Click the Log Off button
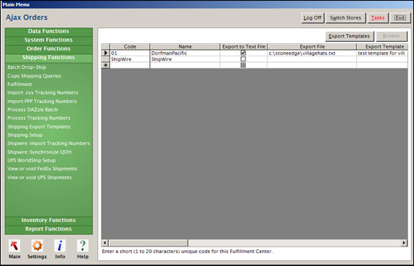 coord(312,18)
